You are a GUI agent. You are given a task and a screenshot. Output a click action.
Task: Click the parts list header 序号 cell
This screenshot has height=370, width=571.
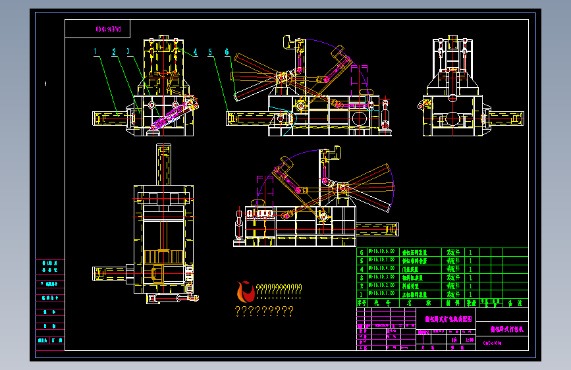pyautogui.click(x=362, y=303)
